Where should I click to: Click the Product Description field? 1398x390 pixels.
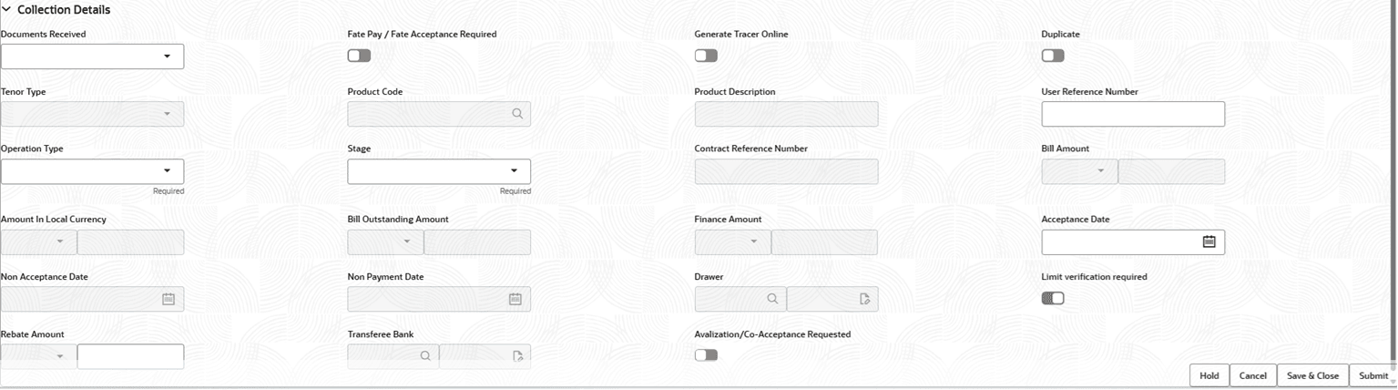pyautogui.click(x=786, y=114)
